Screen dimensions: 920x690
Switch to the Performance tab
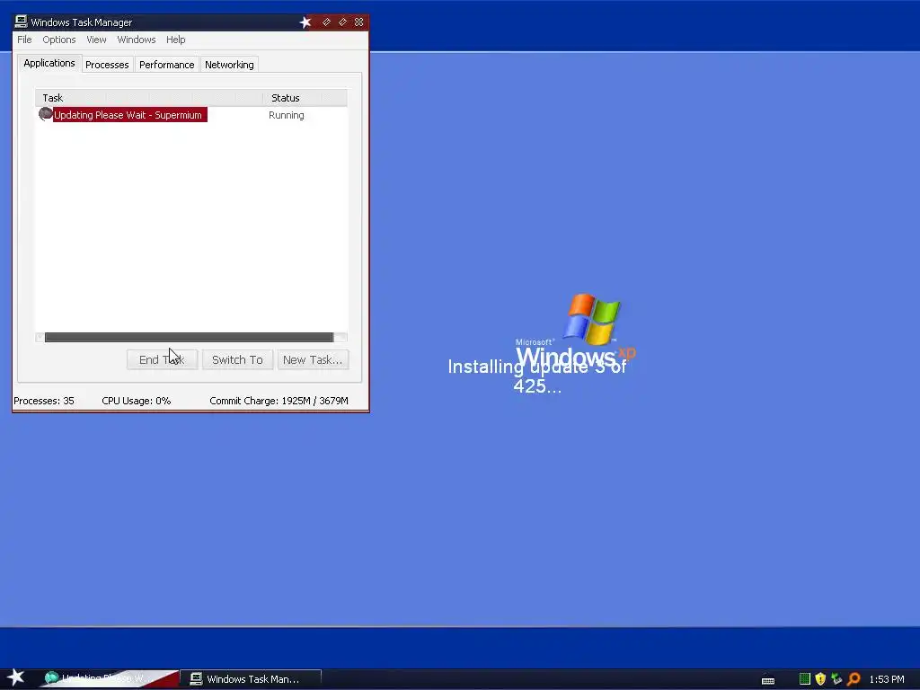(166, 65)
